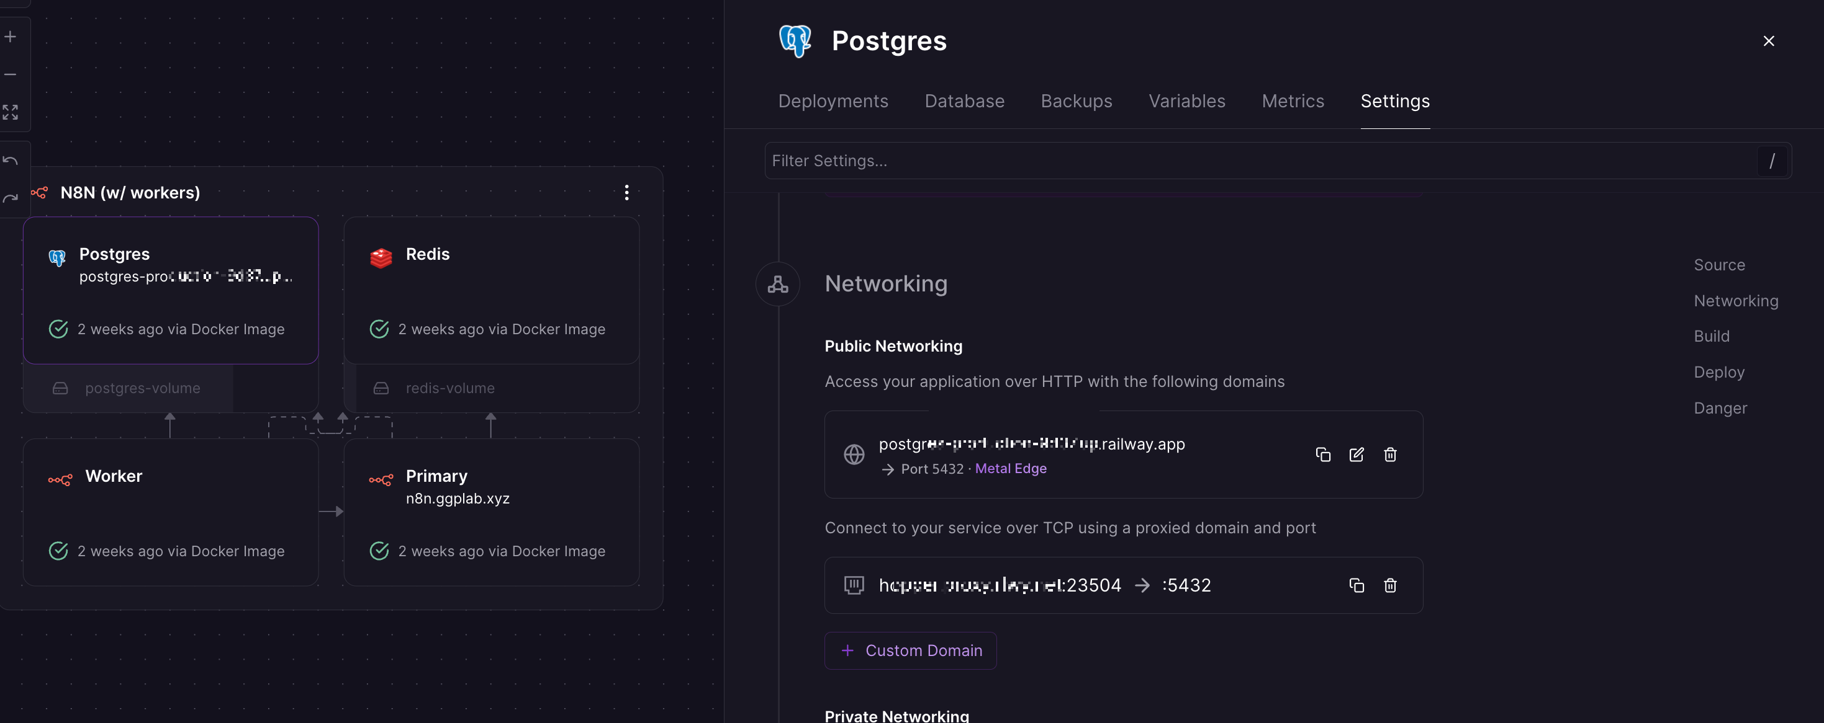The image size is (1824, 723).
Task: Delete the TCP proxy entry
Action: pos(1390,585)
